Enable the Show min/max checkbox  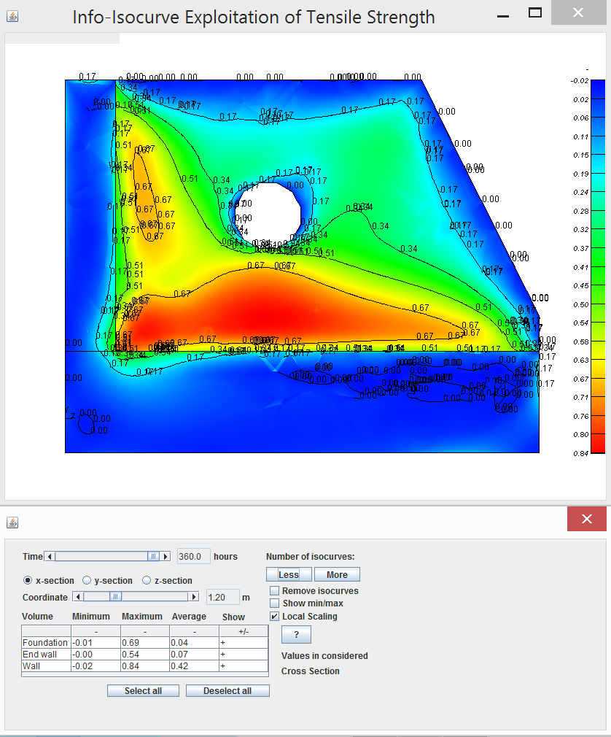[x=275, y=603]
